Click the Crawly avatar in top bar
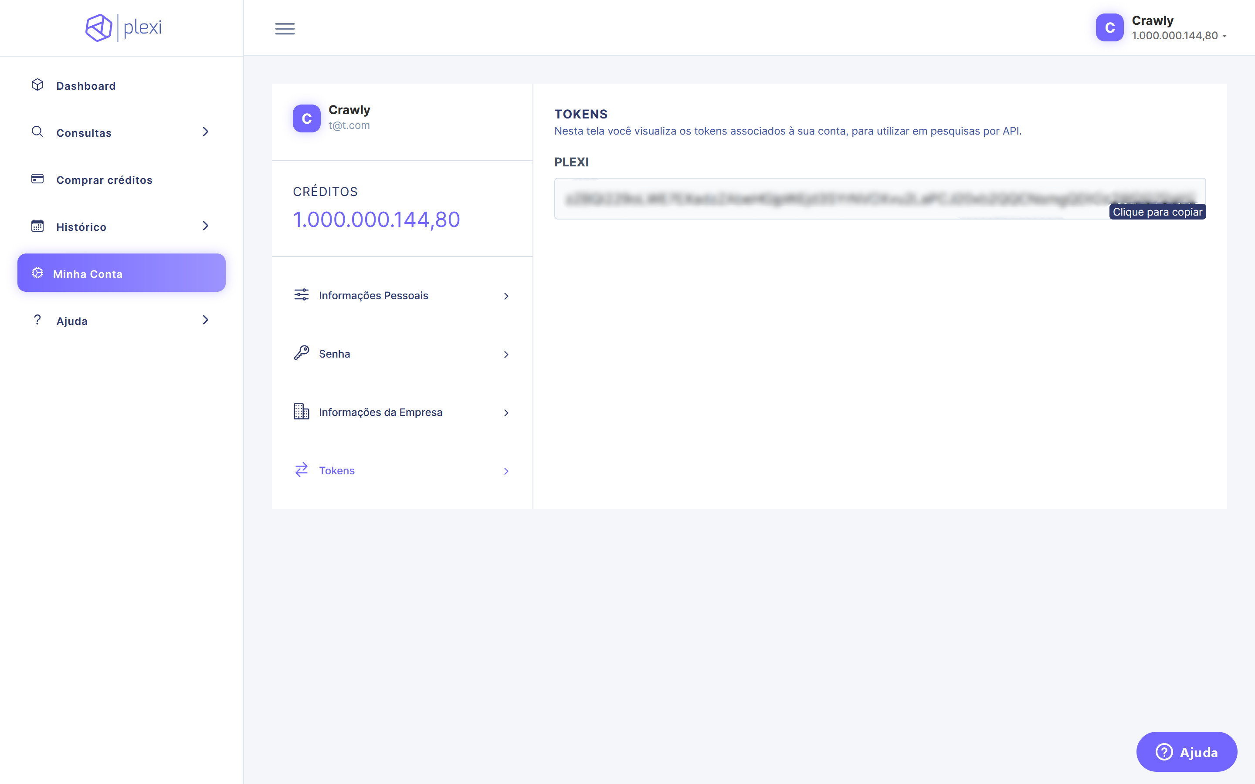 click(x=1109, y=27)
